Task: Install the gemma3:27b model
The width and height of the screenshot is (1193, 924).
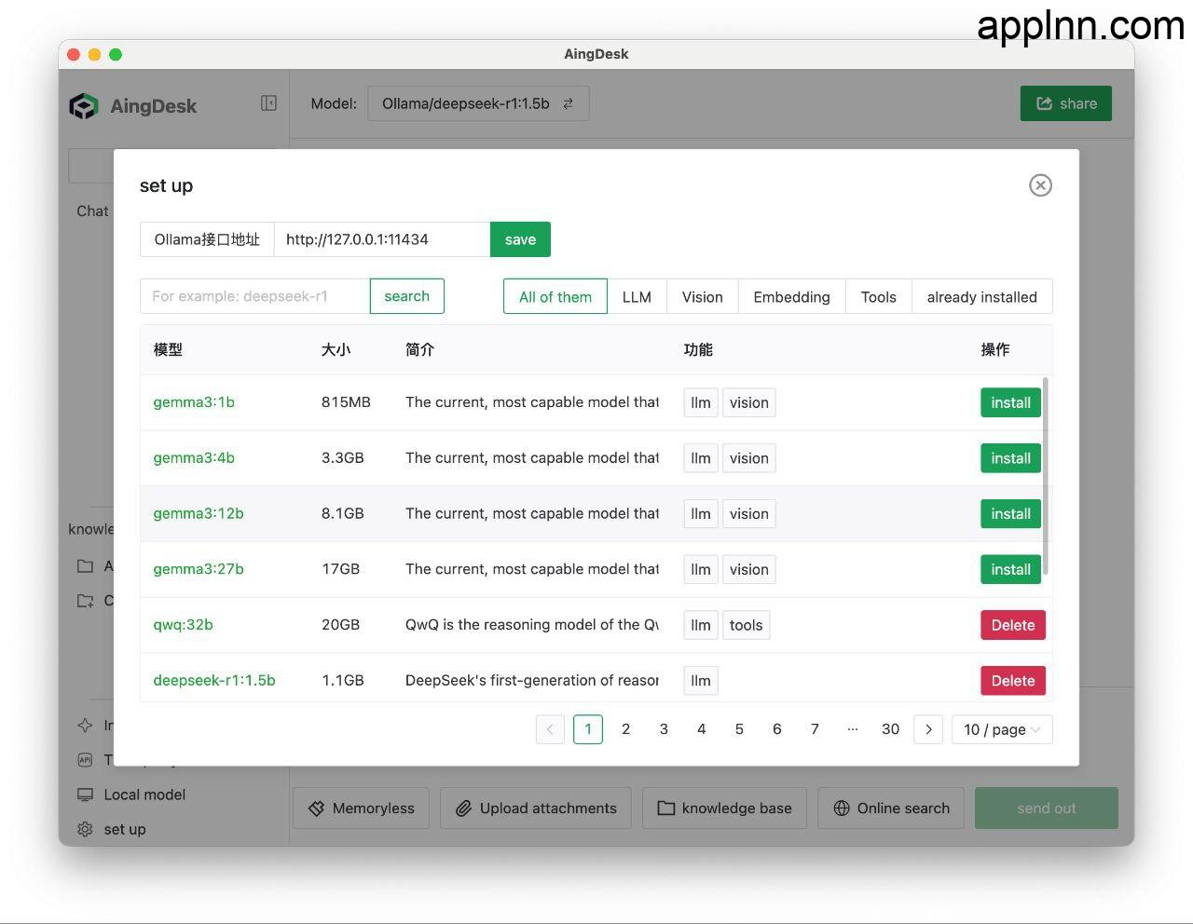Action: tap(1010, 569)
